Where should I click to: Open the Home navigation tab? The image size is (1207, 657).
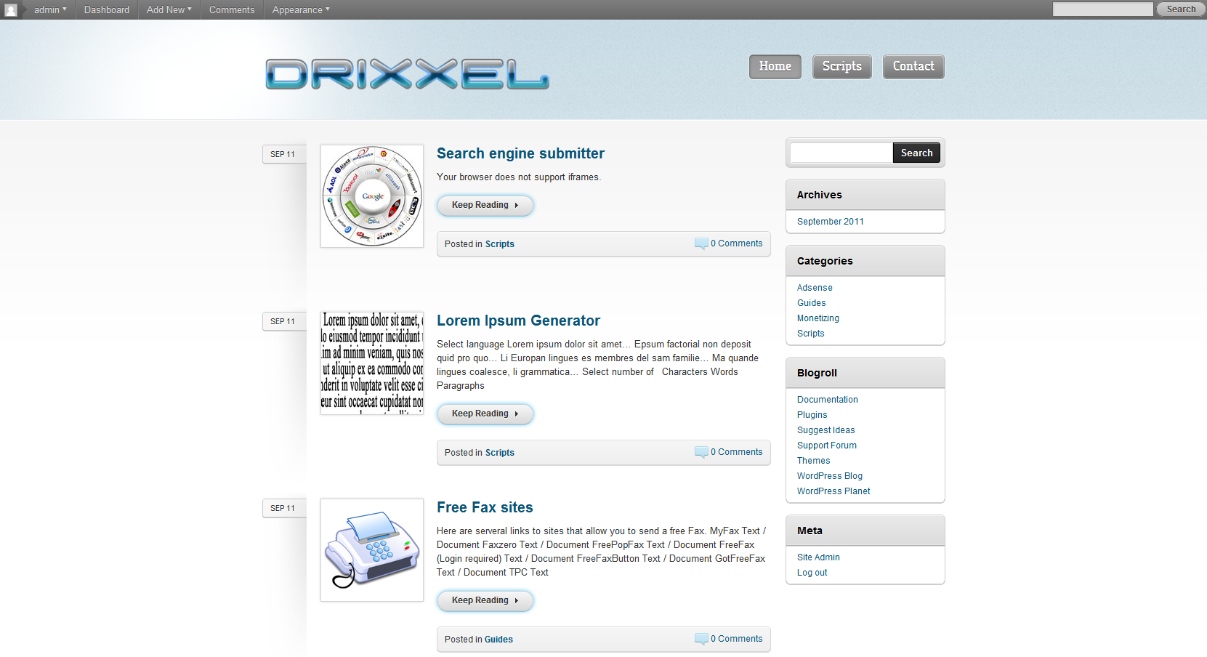tap(775, 66)
